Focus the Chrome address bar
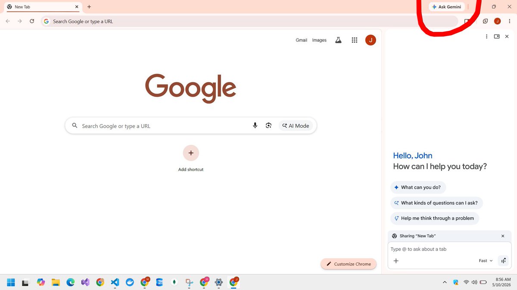 [250, 21]
